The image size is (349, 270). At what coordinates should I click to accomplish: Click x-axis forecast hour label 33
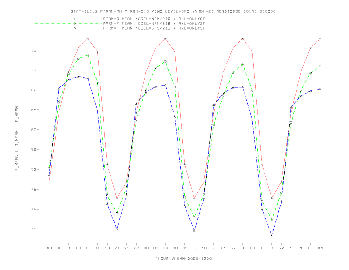pos(156,248)
